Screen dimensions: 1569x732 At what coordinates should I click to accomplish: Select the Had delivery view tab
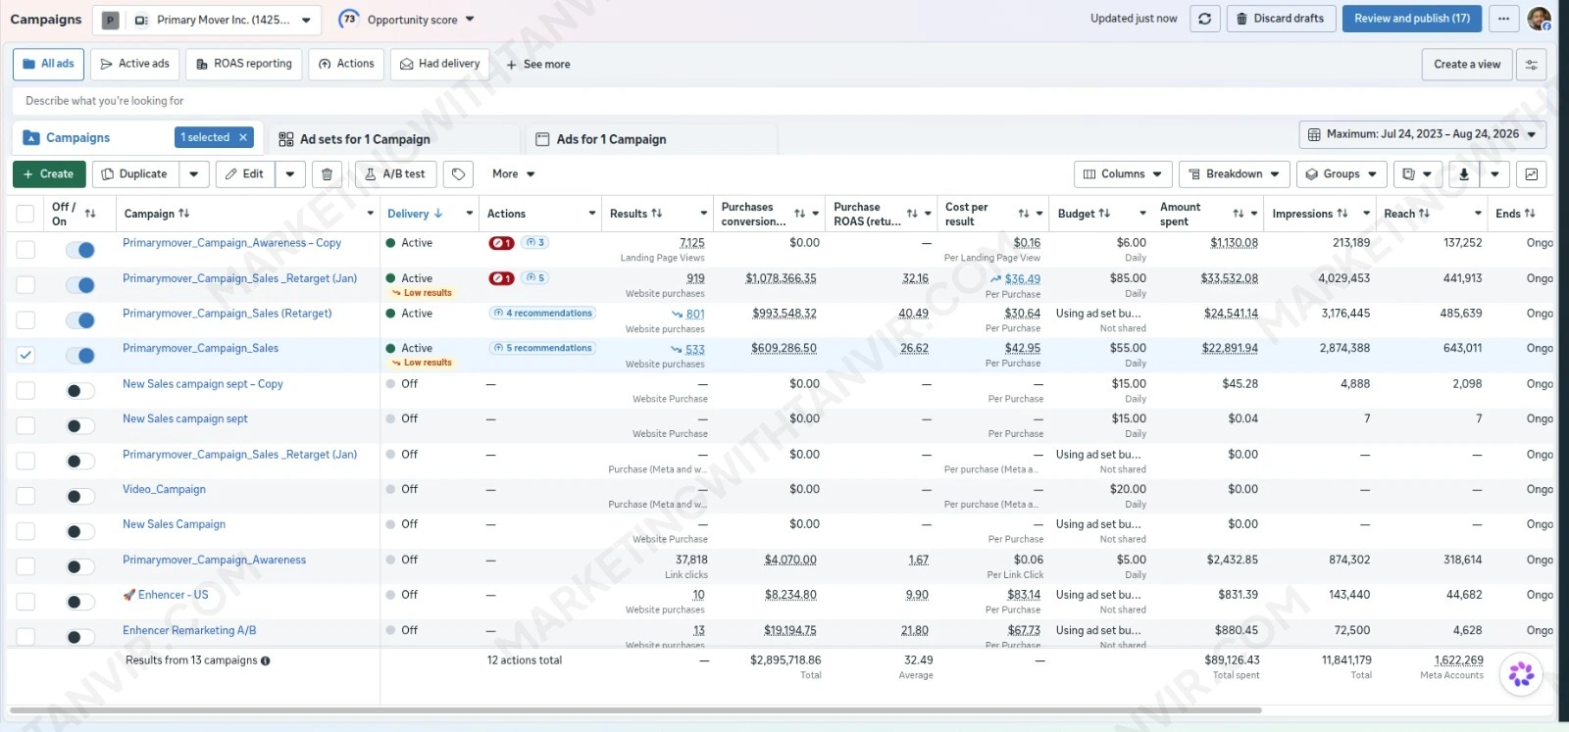tap(439, 65)
